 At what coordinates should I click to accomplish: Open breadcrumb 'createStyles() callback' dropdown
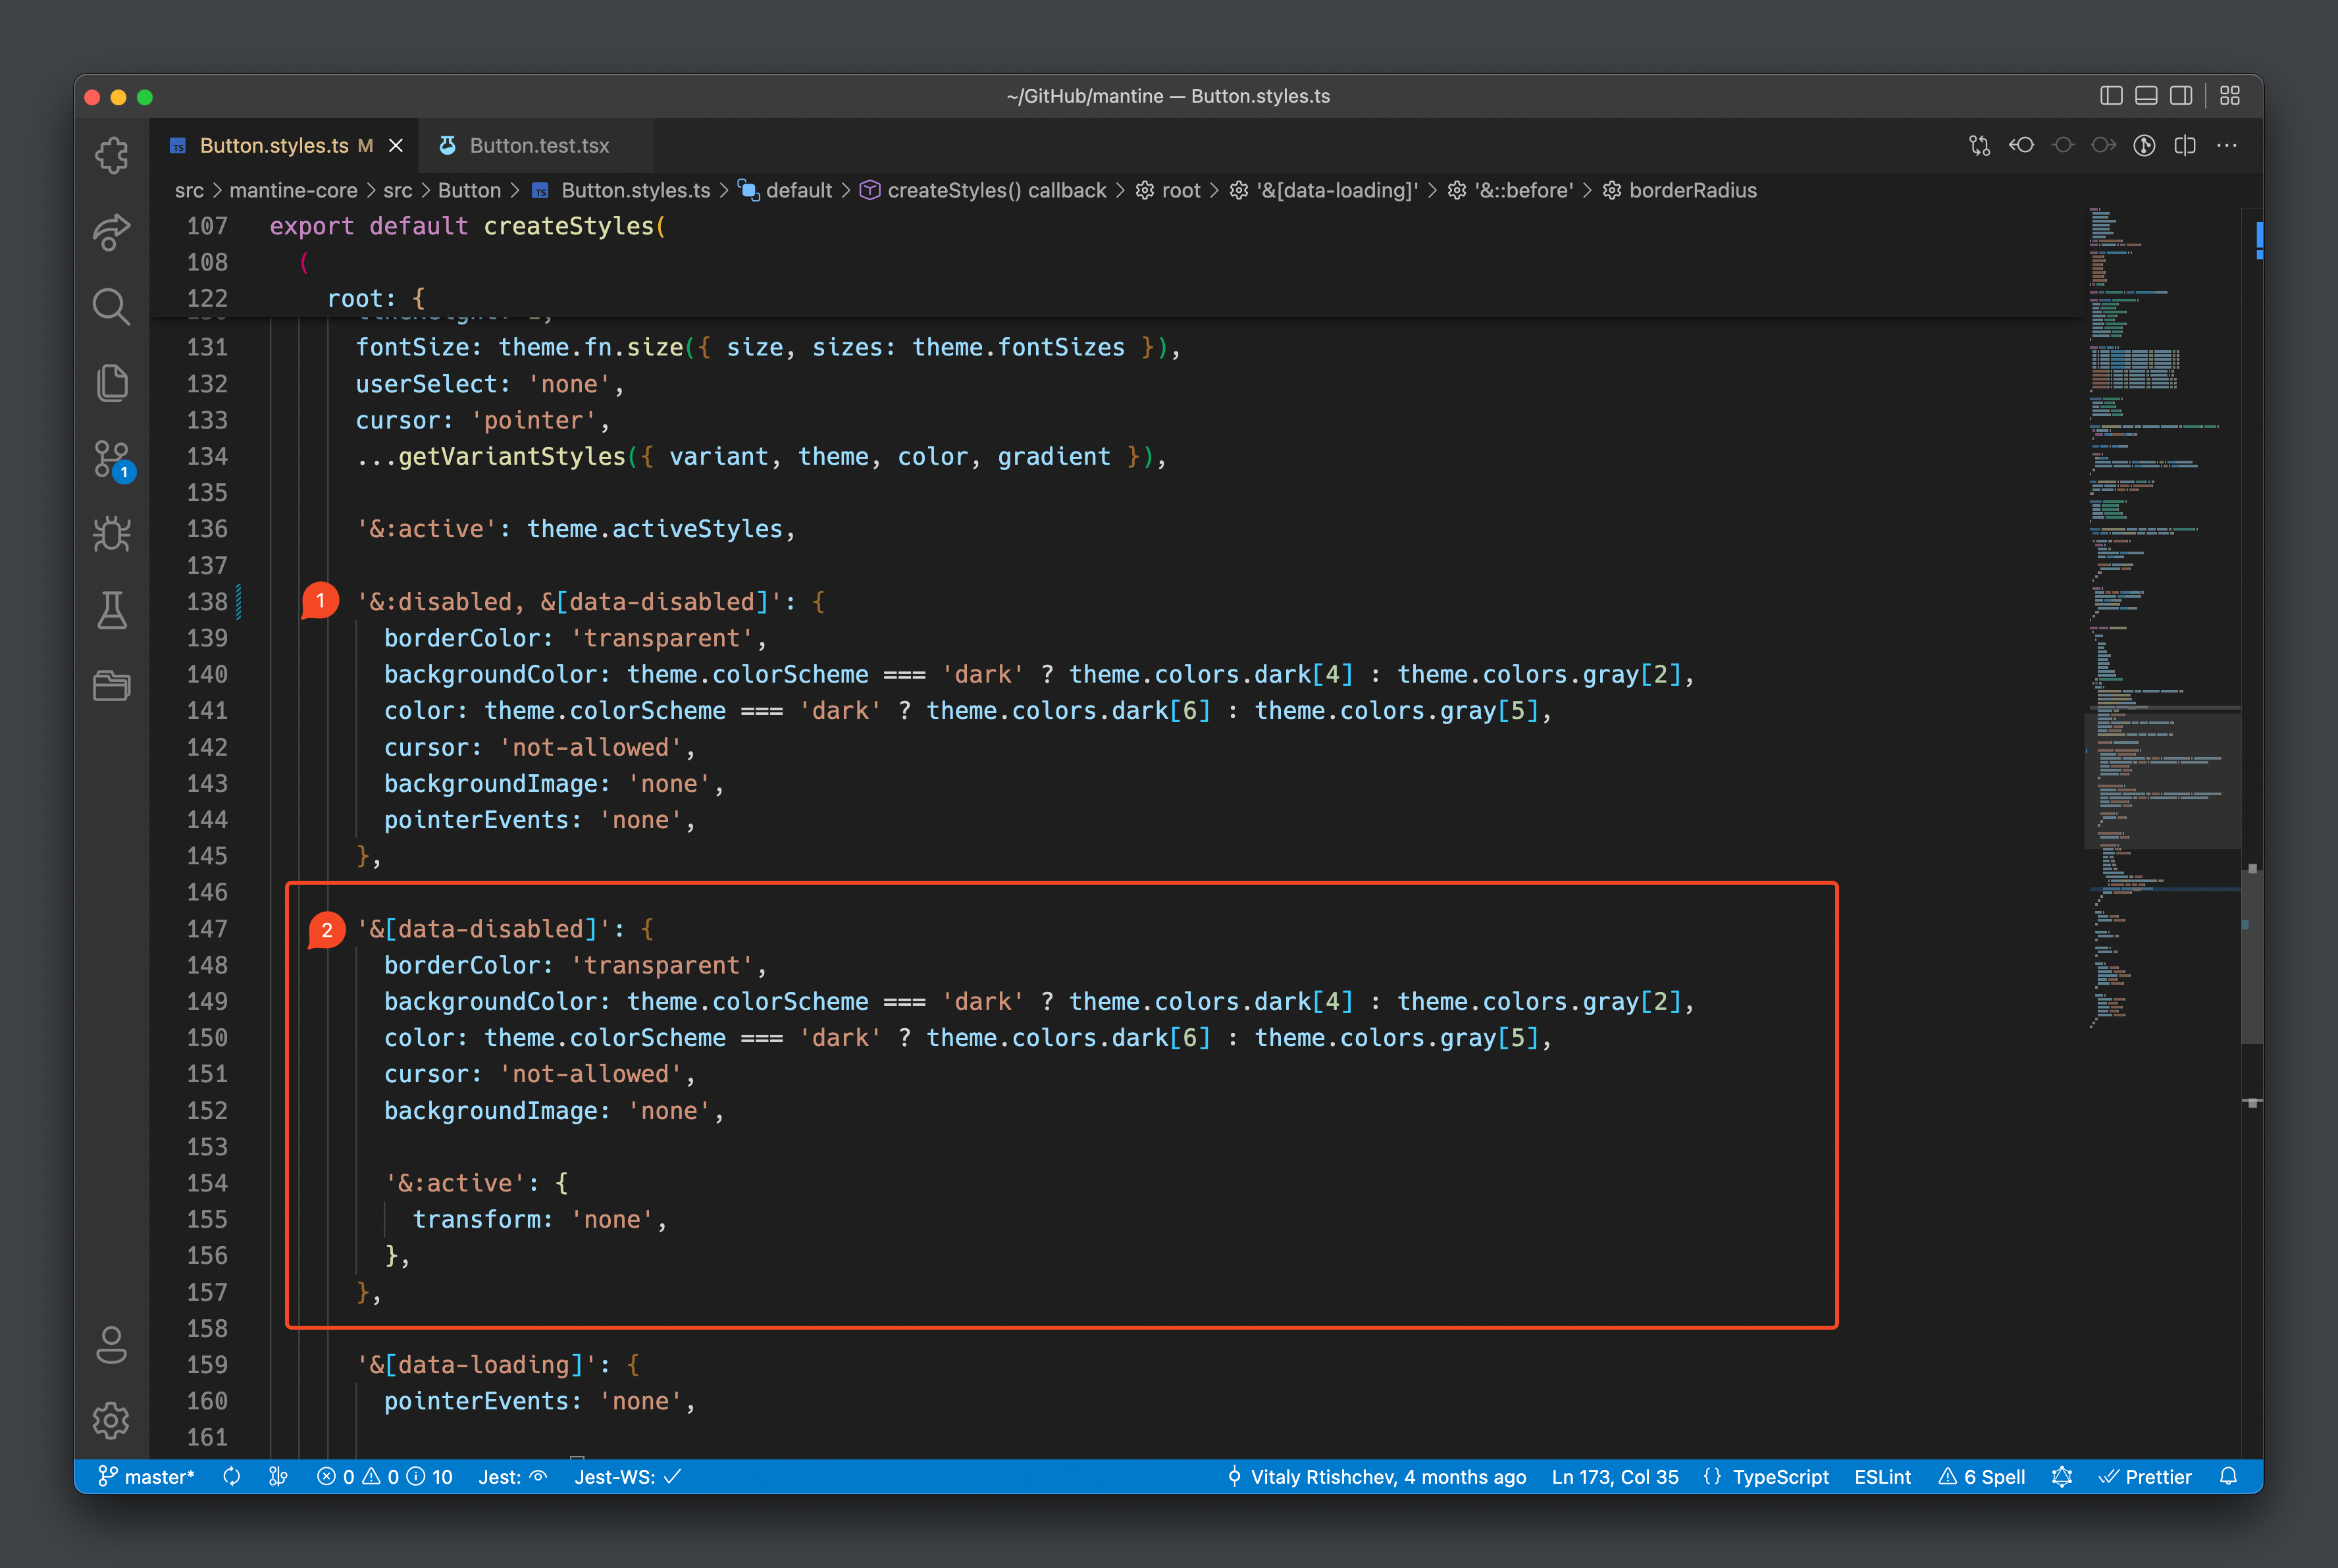tap(983, 190)
